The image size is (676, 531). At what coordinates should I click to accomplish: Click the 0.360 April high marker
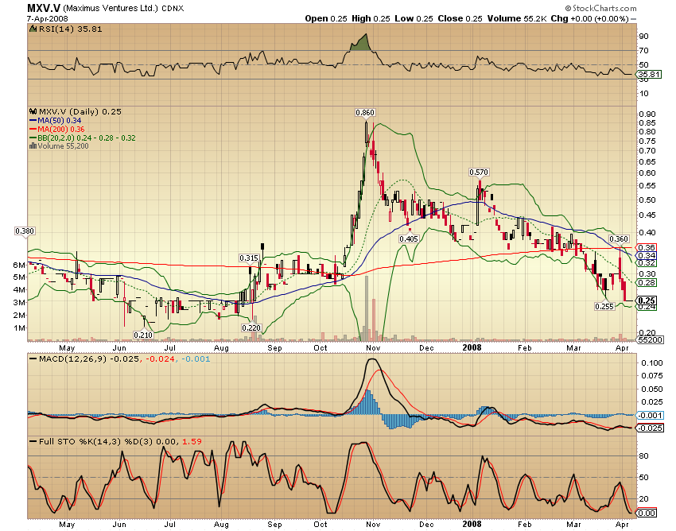click(x=619, y=238)
